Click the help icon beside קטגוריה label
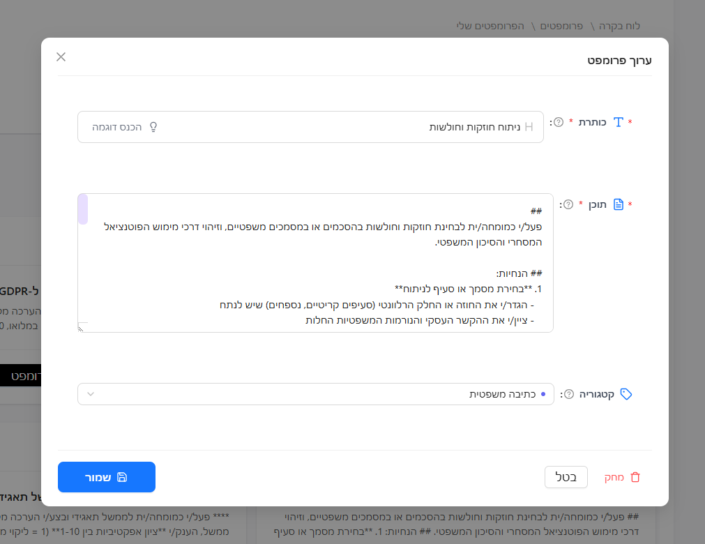The height and width of the screenshot is (544, 705). pos(568,394)
